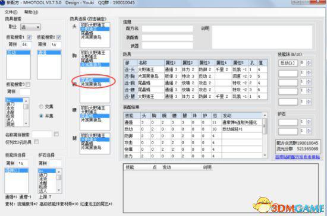Toggle the 技能搜索1 checkbox

pyautogui.click(x=29, y=37)
